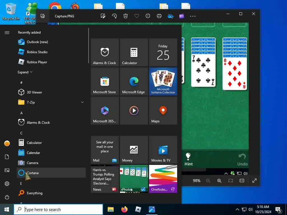Open Alarms & Clock from the app list
287x215 pixels.
pyautogui.click(x=51, y=122)
